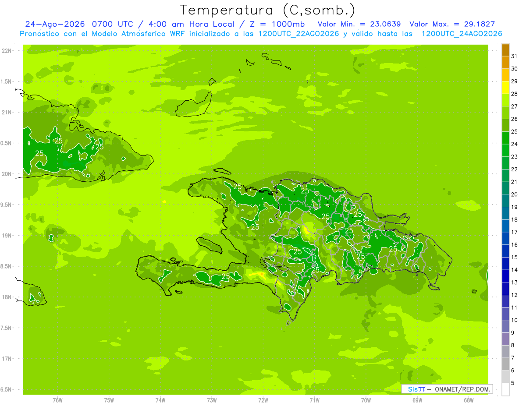Click the '21N' latitude axis label
This screenshot has height=406, width=526.
tap(7, 113)
